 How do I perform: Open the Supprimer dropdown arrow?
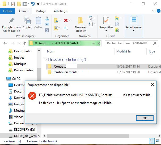(x=70, y=20)
